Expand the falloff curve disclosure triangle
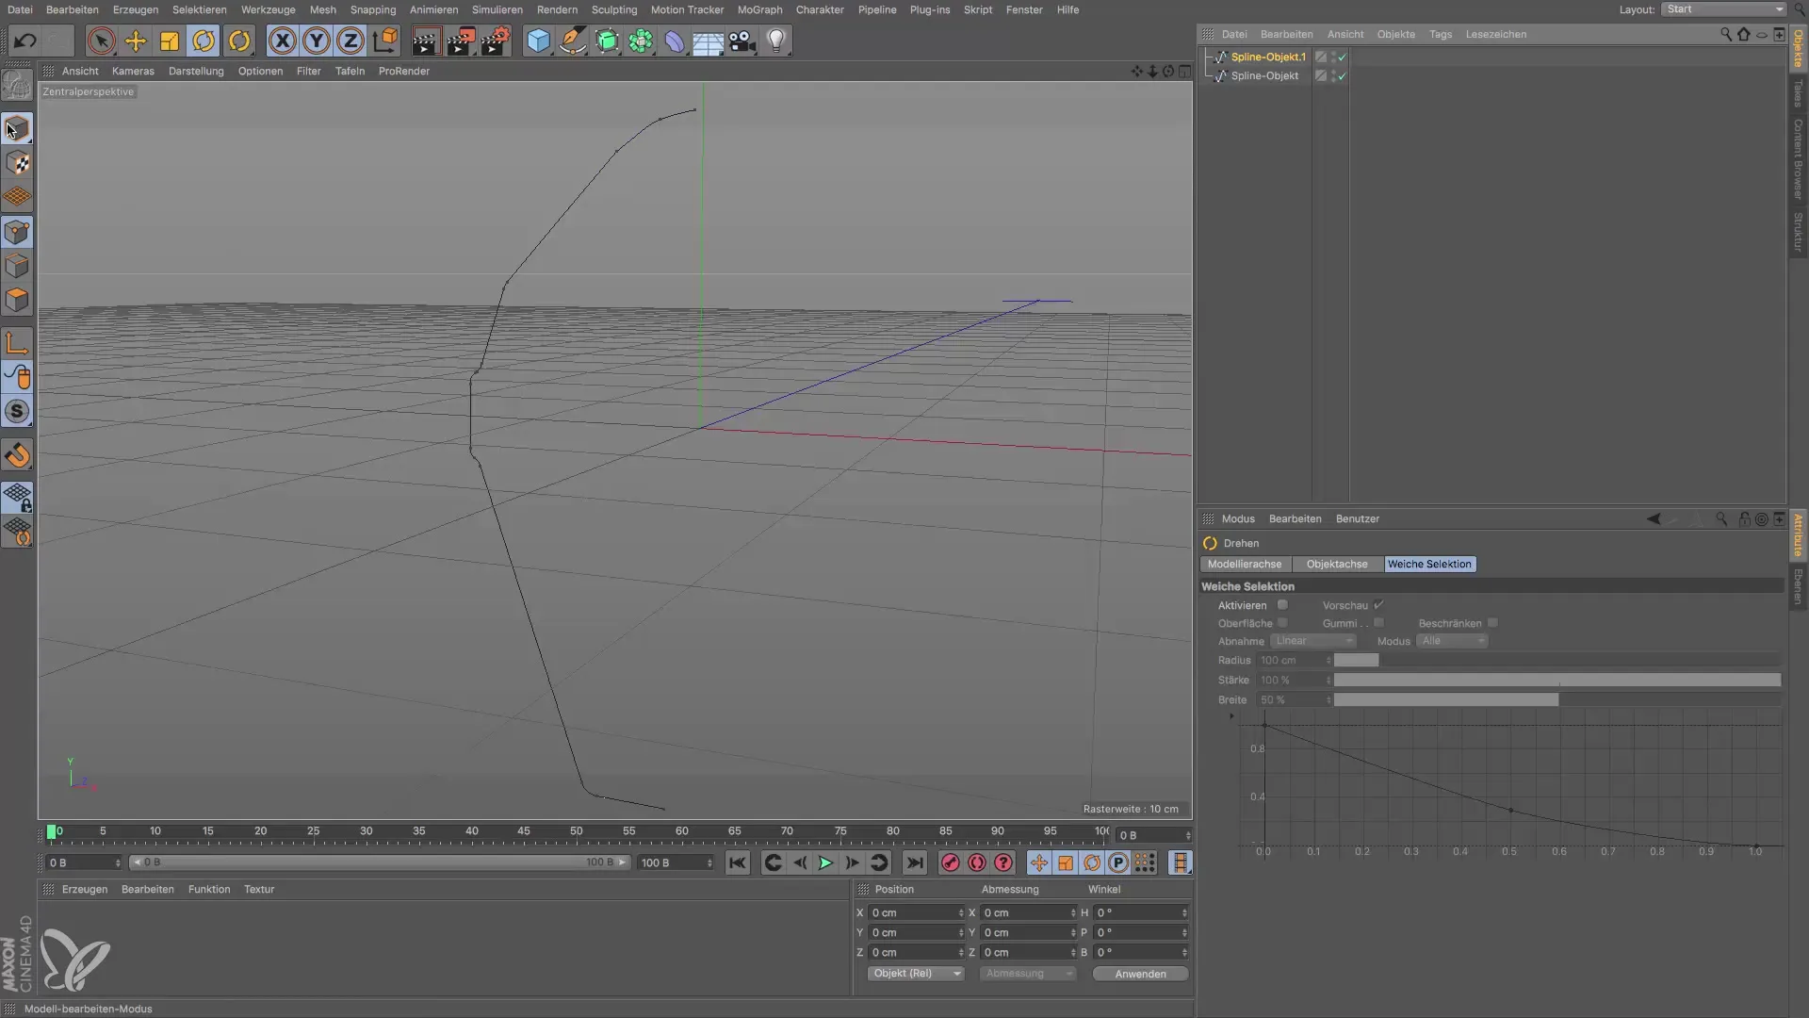This screenshot has height=1018, width=1809. [1231, 716]
